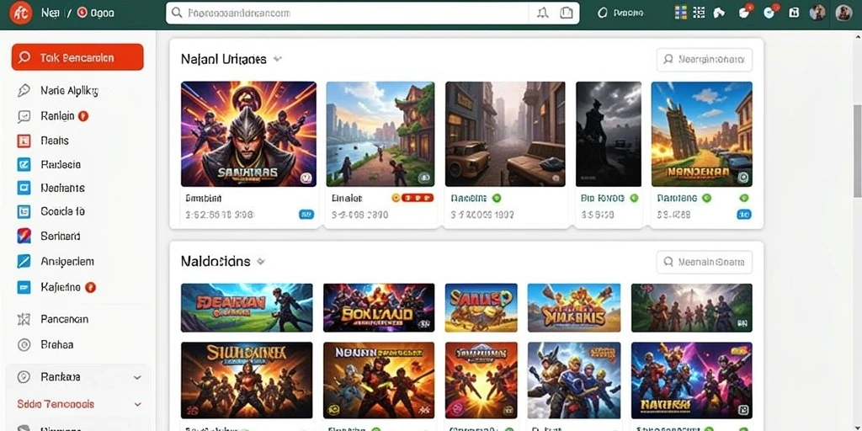Click the second-to-last avatar in top bar

click(x=817, y=13)
